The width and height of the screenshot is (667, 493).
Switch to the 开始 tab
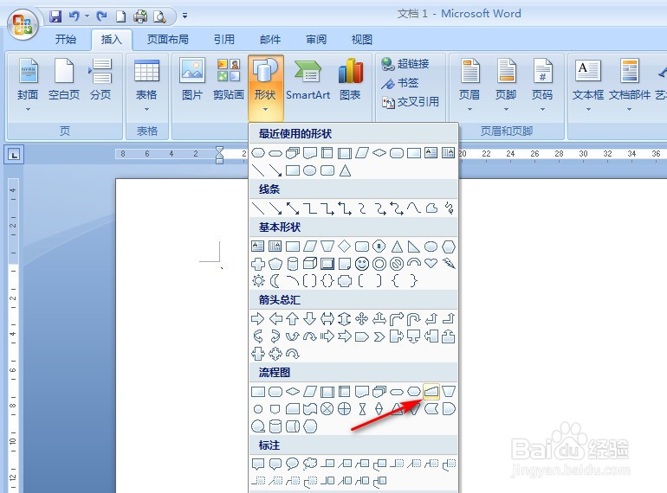tap(66, 40)
